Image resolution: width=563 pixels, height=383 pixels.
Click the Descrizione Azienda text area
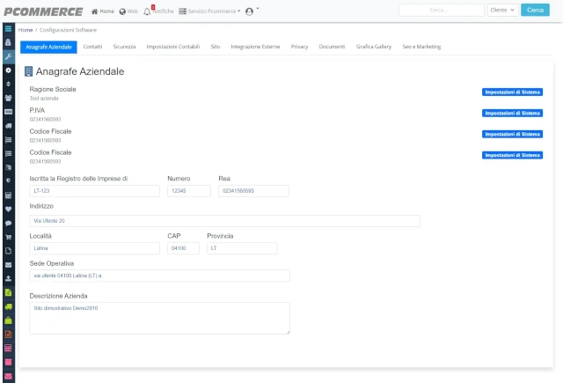point(160,319)
